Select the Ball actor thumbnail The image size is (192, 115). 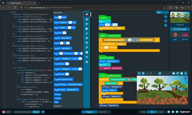(x=175, y=36)
